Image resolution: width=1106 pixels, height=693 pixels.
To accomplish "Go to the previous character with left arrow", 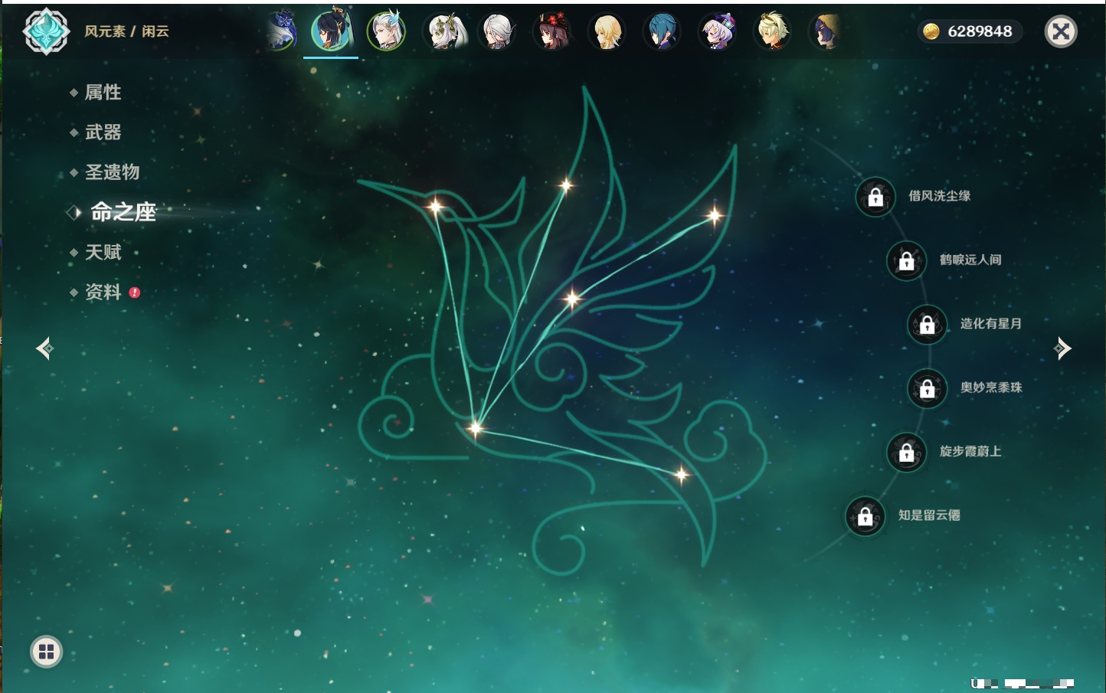I will [x=44, y=348].
